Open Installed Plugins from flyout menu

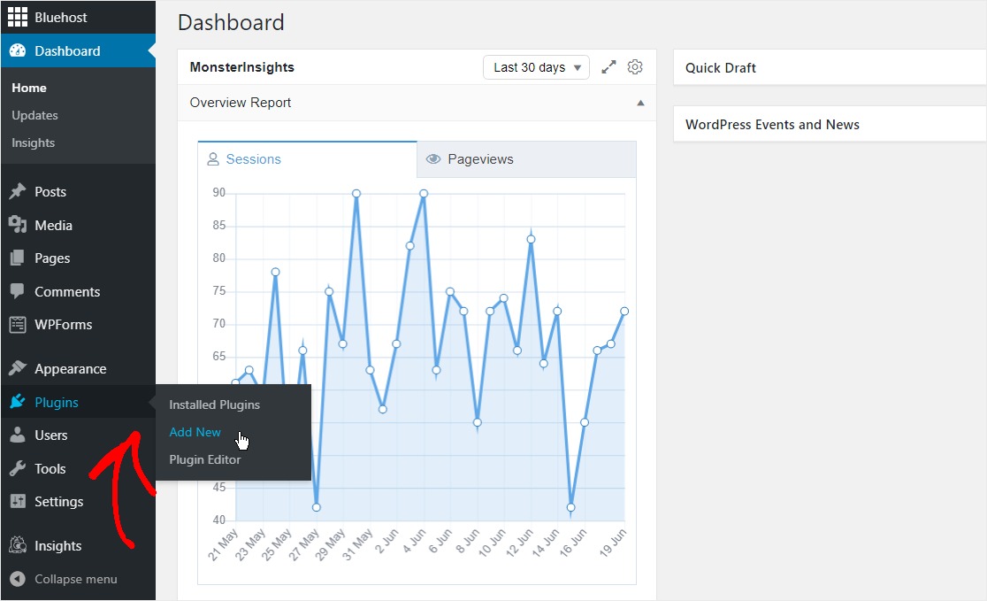215,405
